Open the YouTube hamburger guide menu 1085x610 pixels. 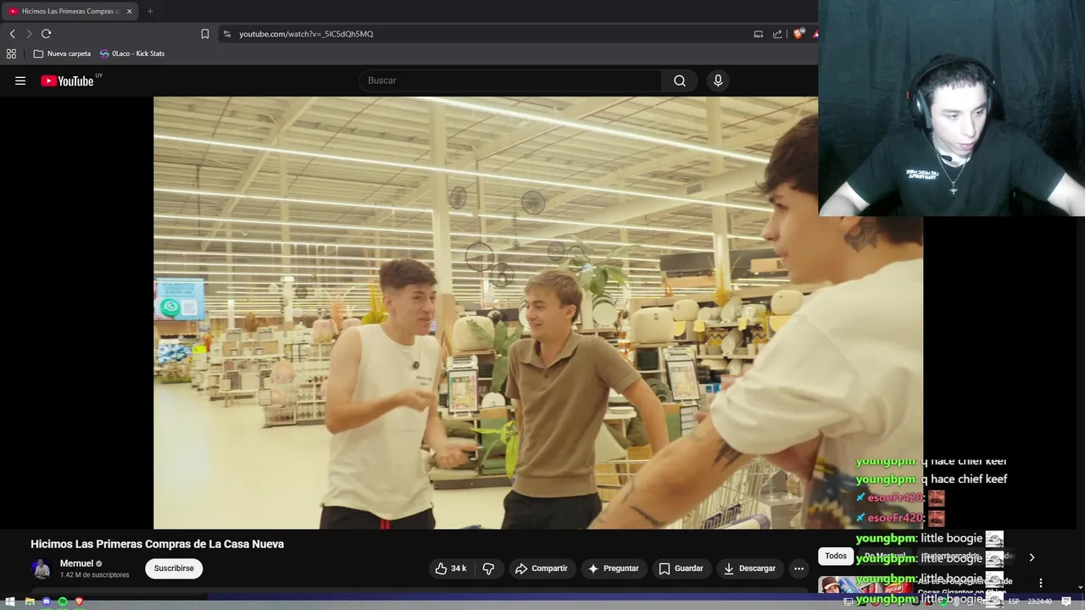pos(20,80)
